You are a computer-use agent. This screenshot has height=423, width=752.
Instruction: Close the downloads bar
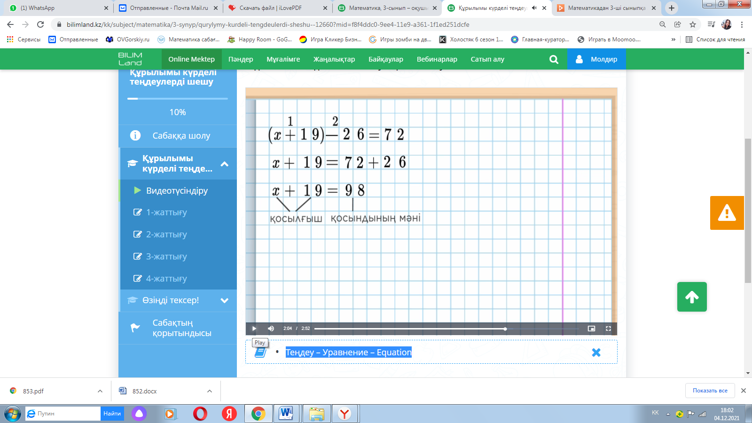point(744,391)
